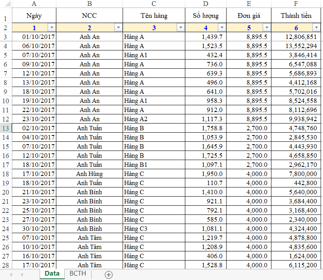Image resolution: width=323 pixels, height=280 pixels.
Task: Select row 13 header
Action: tap(6, 128)
